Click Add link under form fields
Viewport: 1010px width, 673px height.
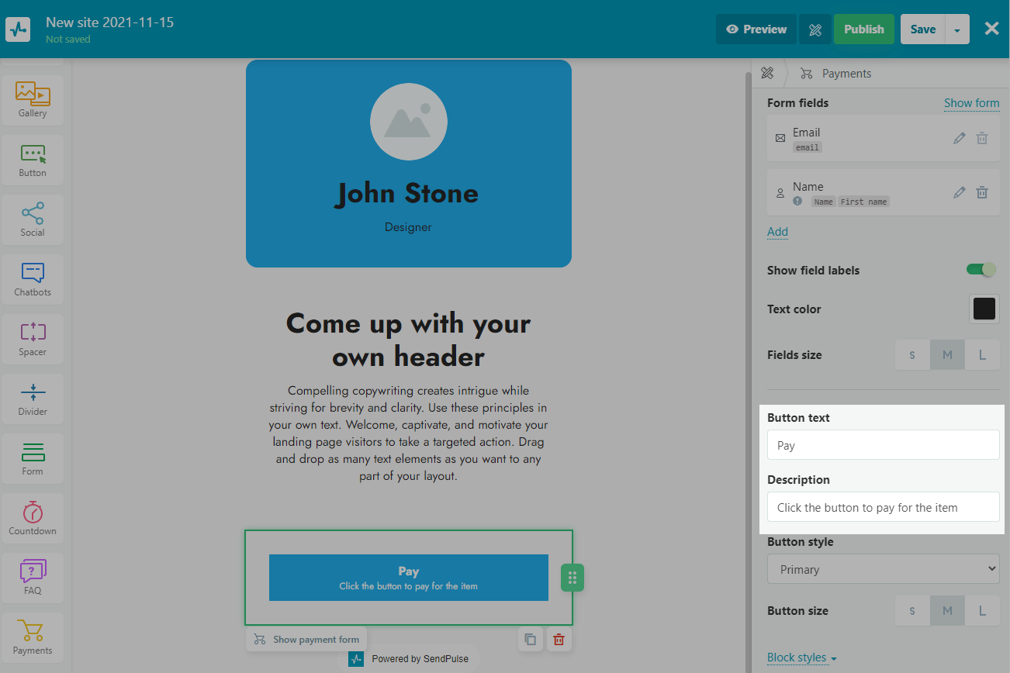777,231
